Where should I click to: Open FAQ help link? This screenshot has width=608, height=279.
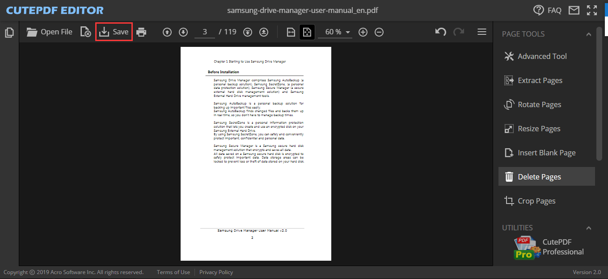click(548, 10)
